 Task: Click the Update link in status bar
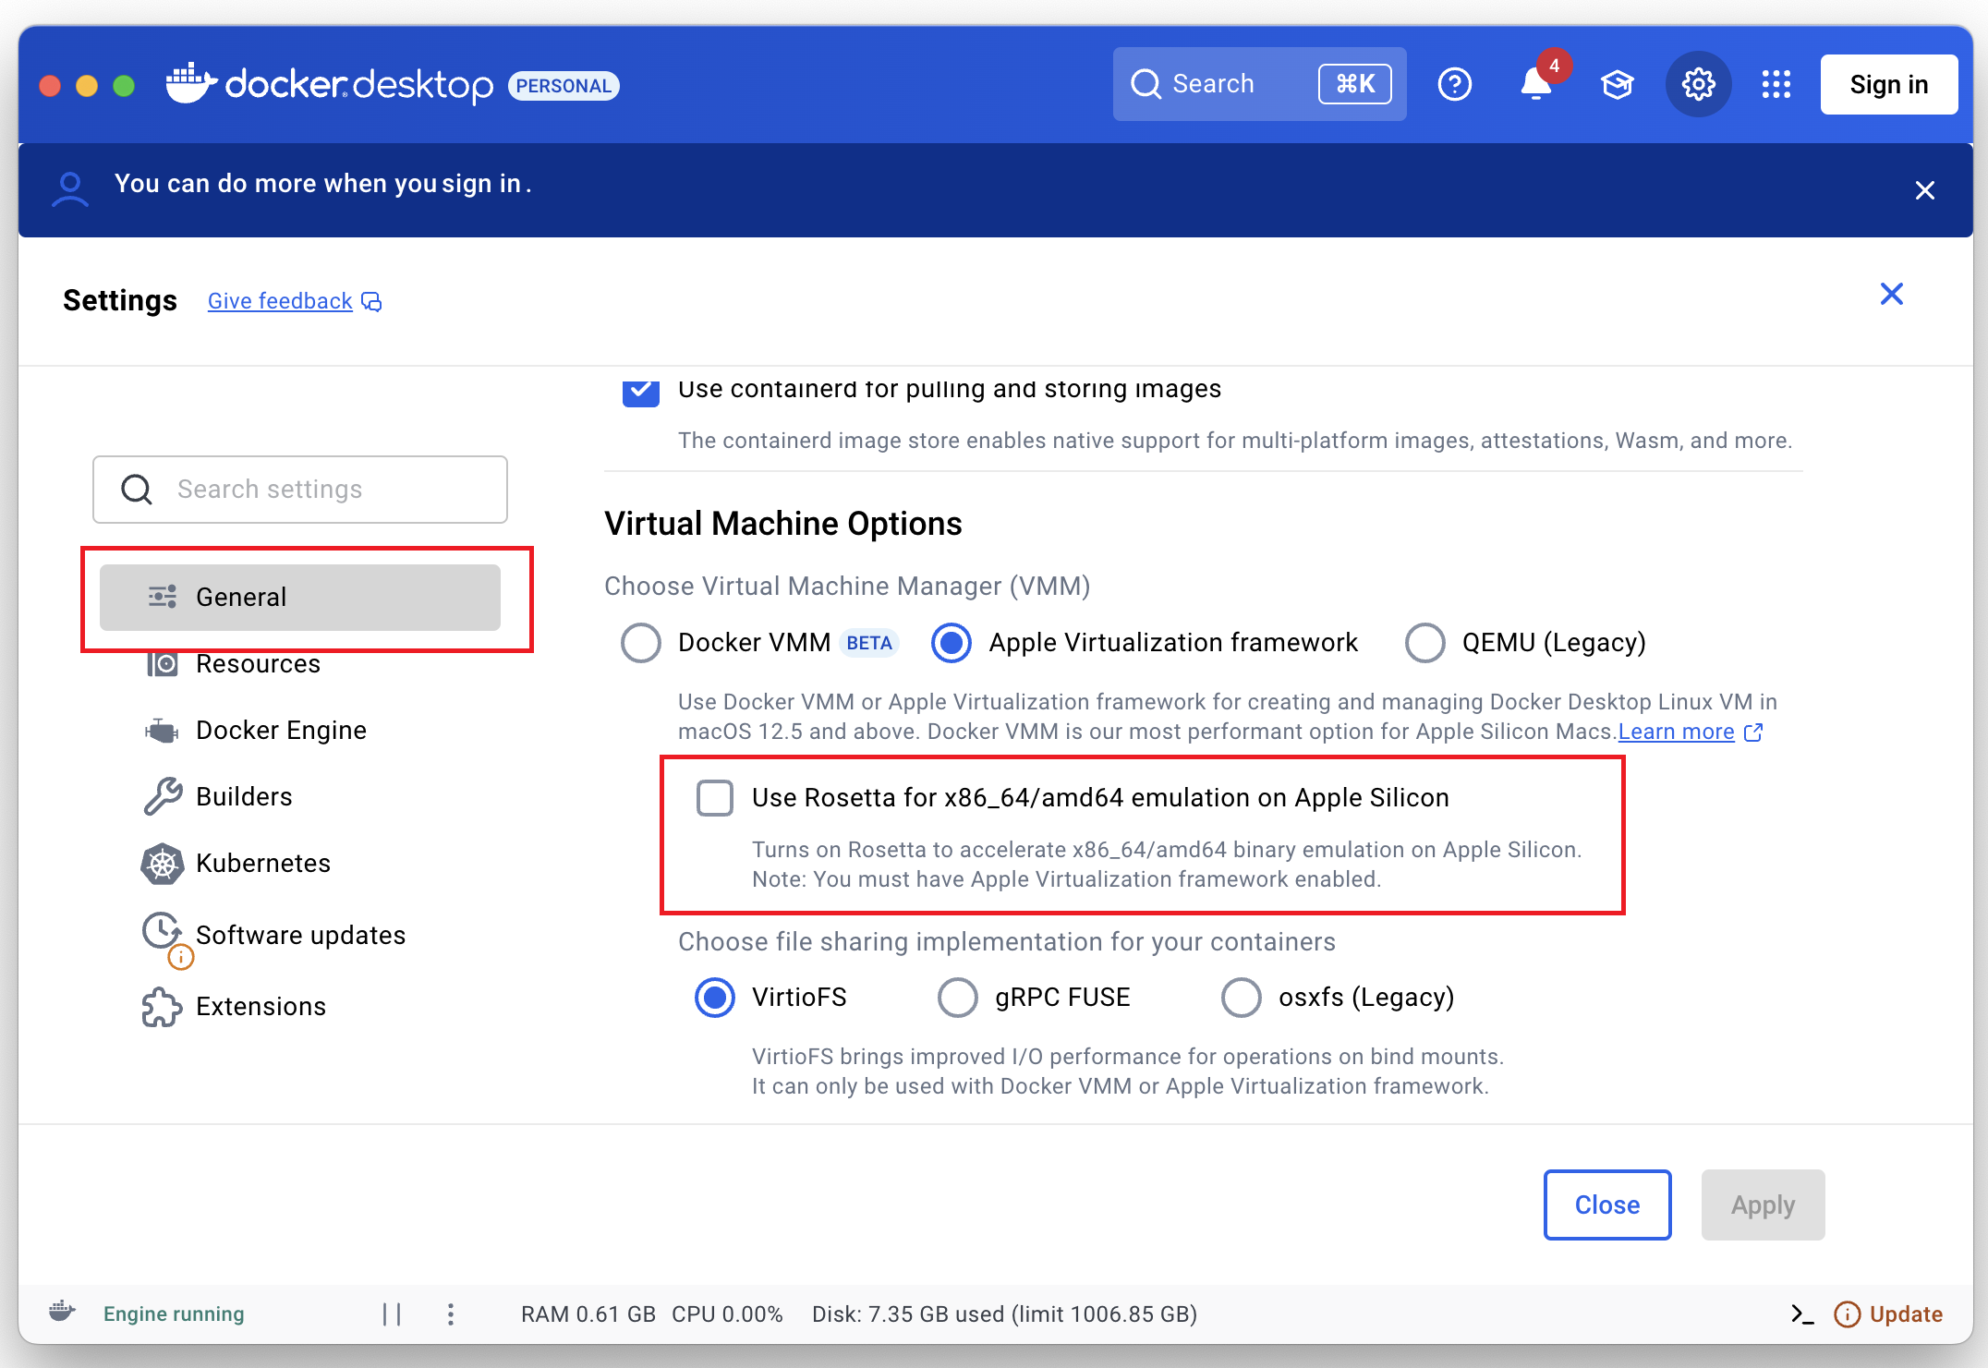click(x=1906, y=1314)
